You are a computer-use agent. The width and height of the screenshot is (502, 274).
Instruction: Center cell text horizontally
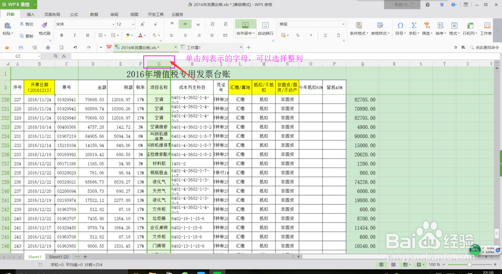[185, 35]
